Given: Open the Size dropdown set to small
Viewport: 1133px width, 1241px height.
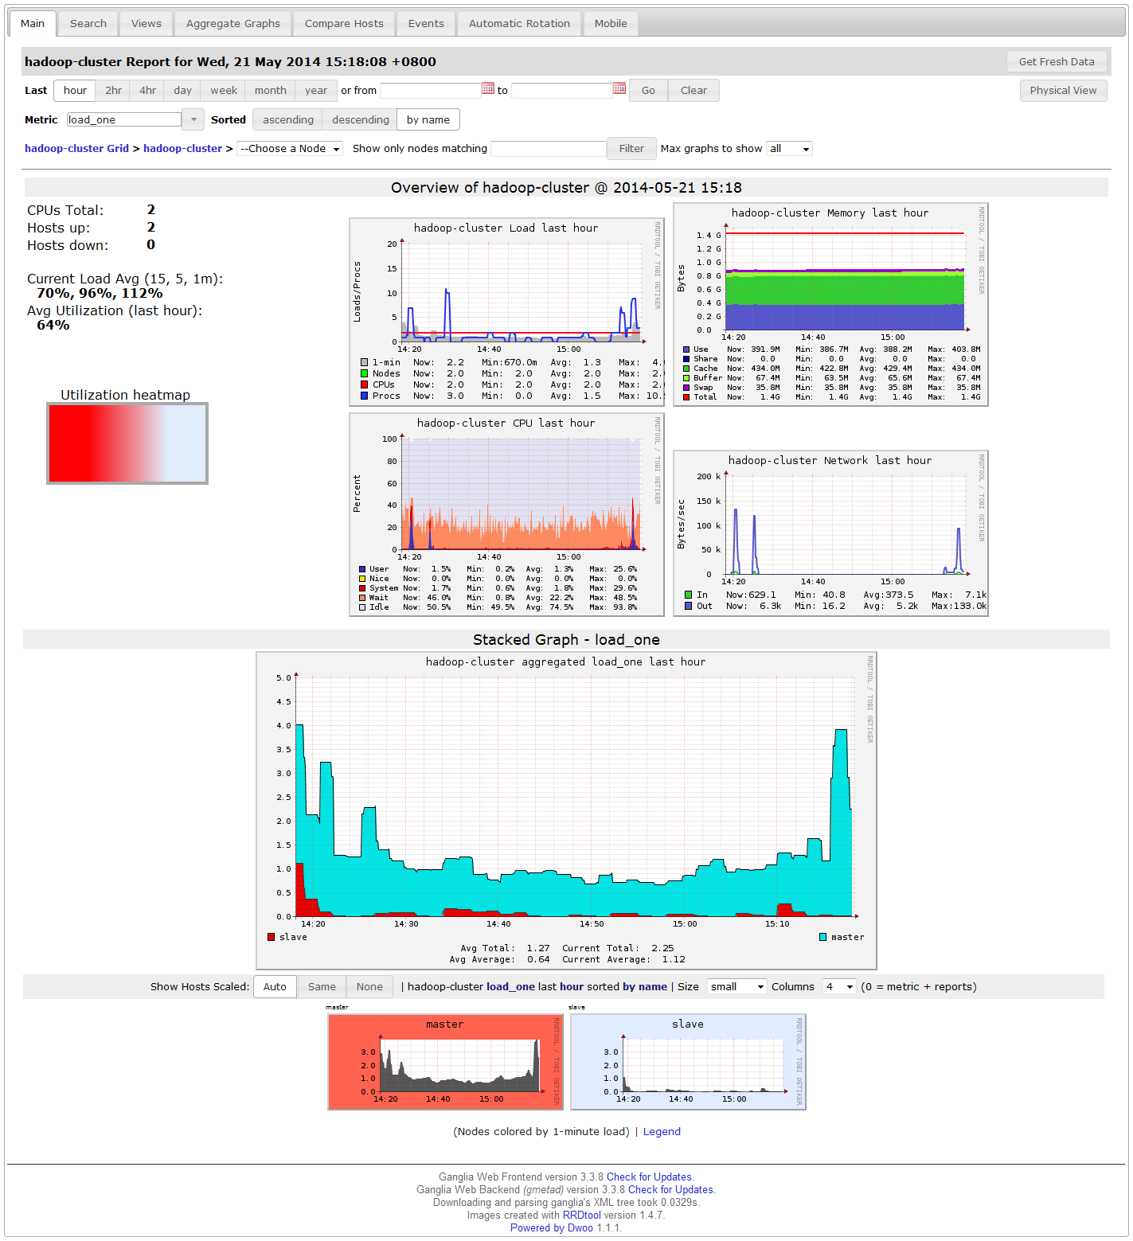Looking at the screenshot, I should coord(736,987).
